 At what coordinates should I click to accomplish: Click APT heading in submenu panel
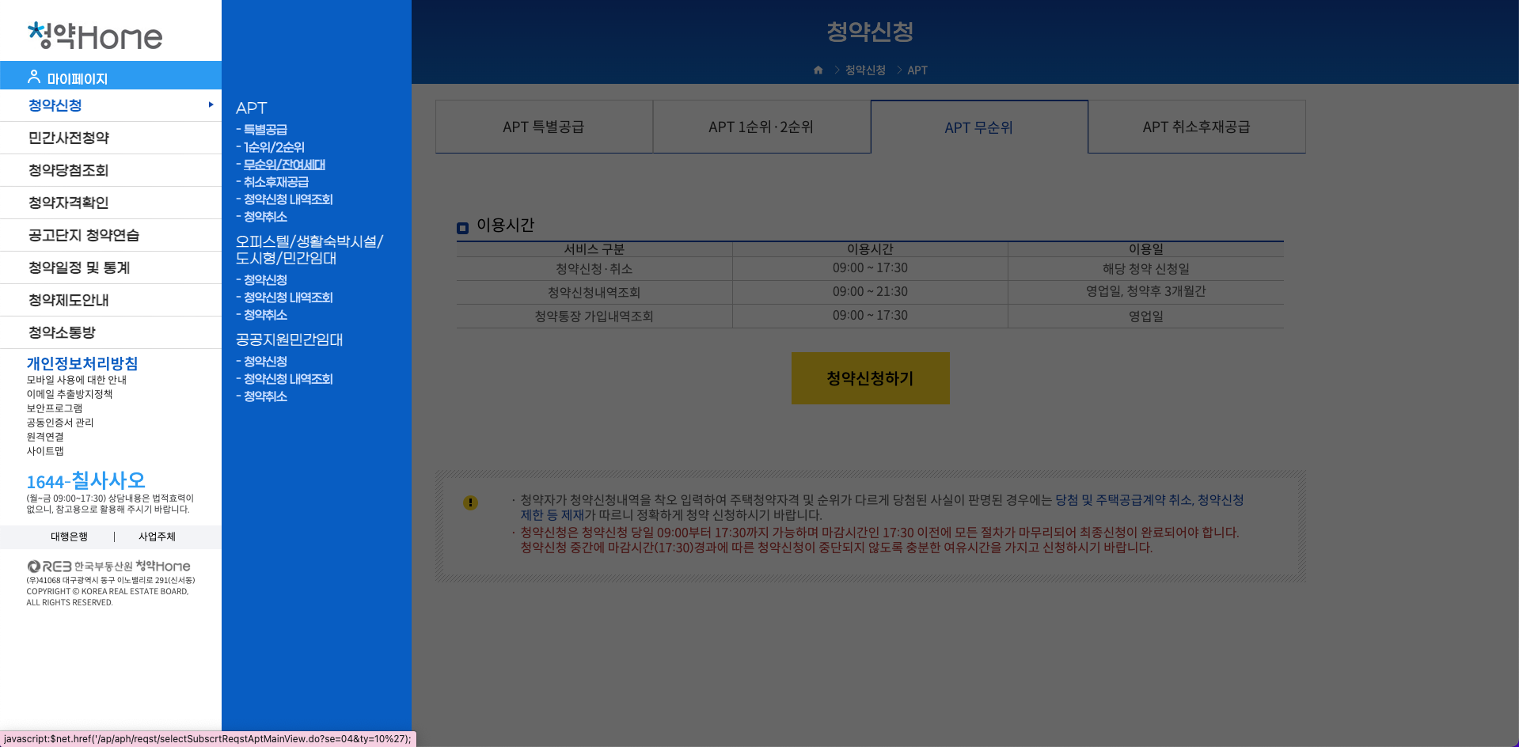[x=252, y=108]
